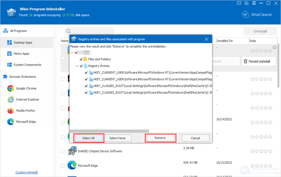Image resolution: width=281 pixels, height=177 pixels.
Task: Uncheck the first HKEY_CURRENT_USER entry checkbox
Action: 86,73
